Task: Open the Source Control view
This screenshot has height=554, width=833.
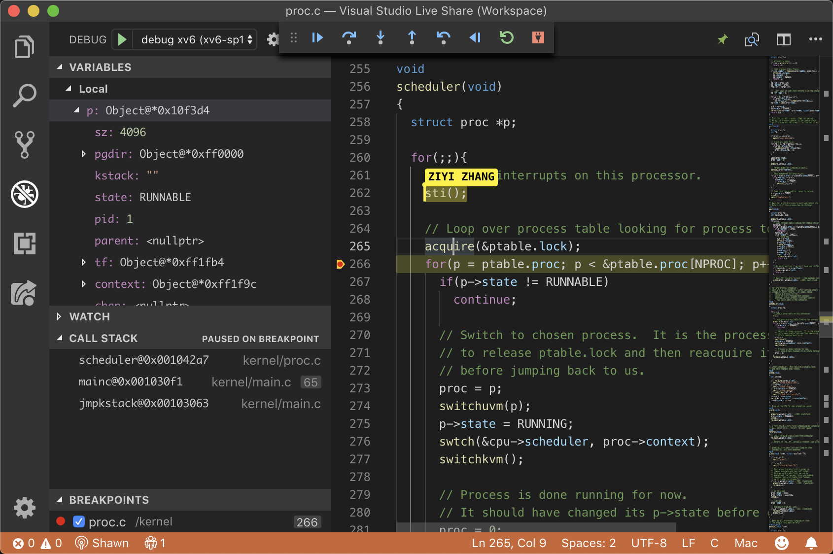Action: tap(25, 144)
